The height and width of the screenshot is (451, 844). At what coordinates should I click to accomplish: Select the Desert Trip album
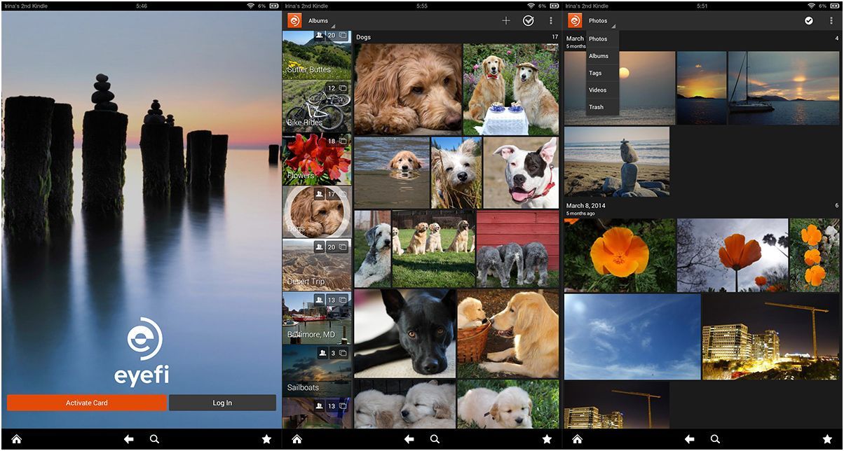[317, 265]
